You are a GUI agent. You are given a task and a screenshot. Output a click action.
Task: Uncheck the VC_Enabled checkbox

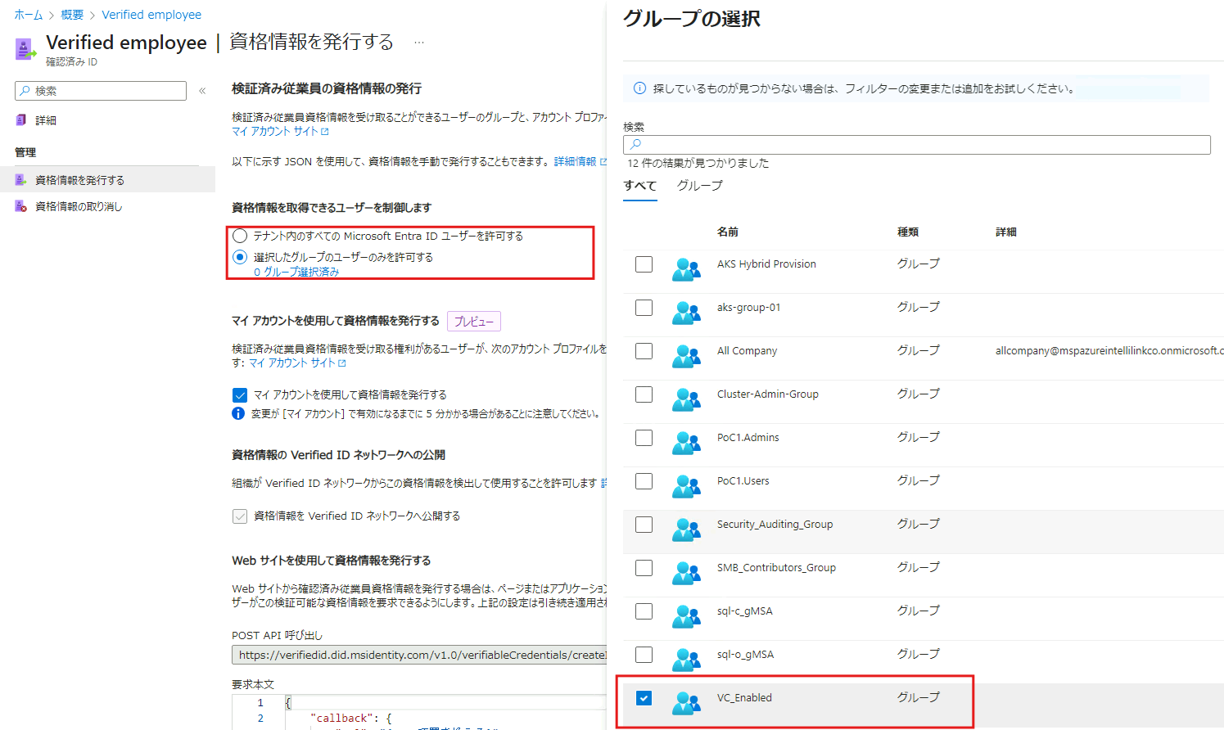click(x=644, y=698)
